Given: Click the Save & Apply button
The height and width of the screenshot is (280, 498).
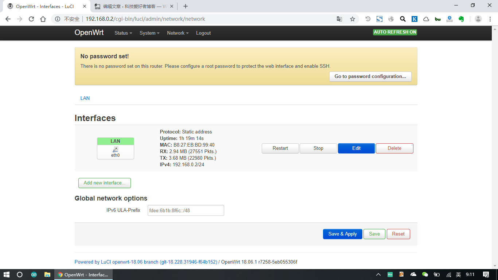Looking at the screenshot, I should [342, 234].
